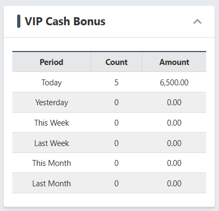
Task: Click the Count column header
Action: pyautogui.click(x=116, y=62)
